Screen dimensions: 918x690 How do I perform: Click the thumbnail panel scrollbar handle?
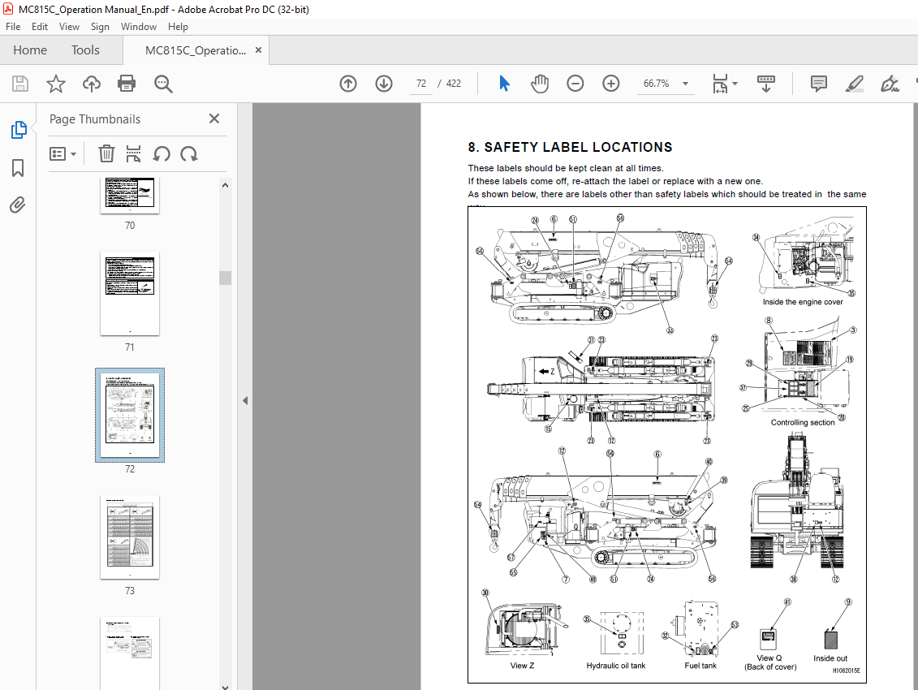coord(226,278)
